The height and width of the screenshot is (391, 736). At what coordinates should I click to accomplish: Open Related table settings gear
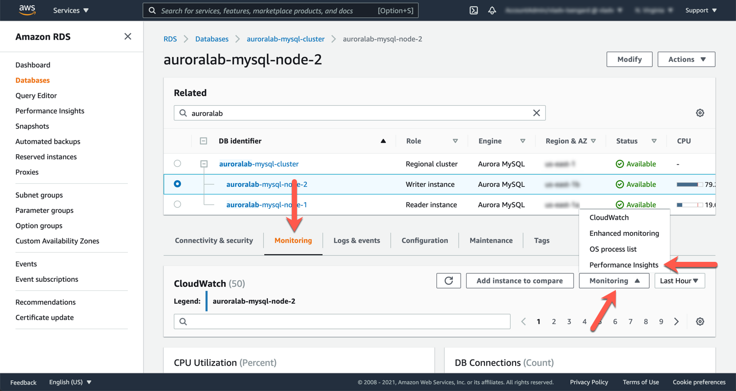click(x=700, y=113)
